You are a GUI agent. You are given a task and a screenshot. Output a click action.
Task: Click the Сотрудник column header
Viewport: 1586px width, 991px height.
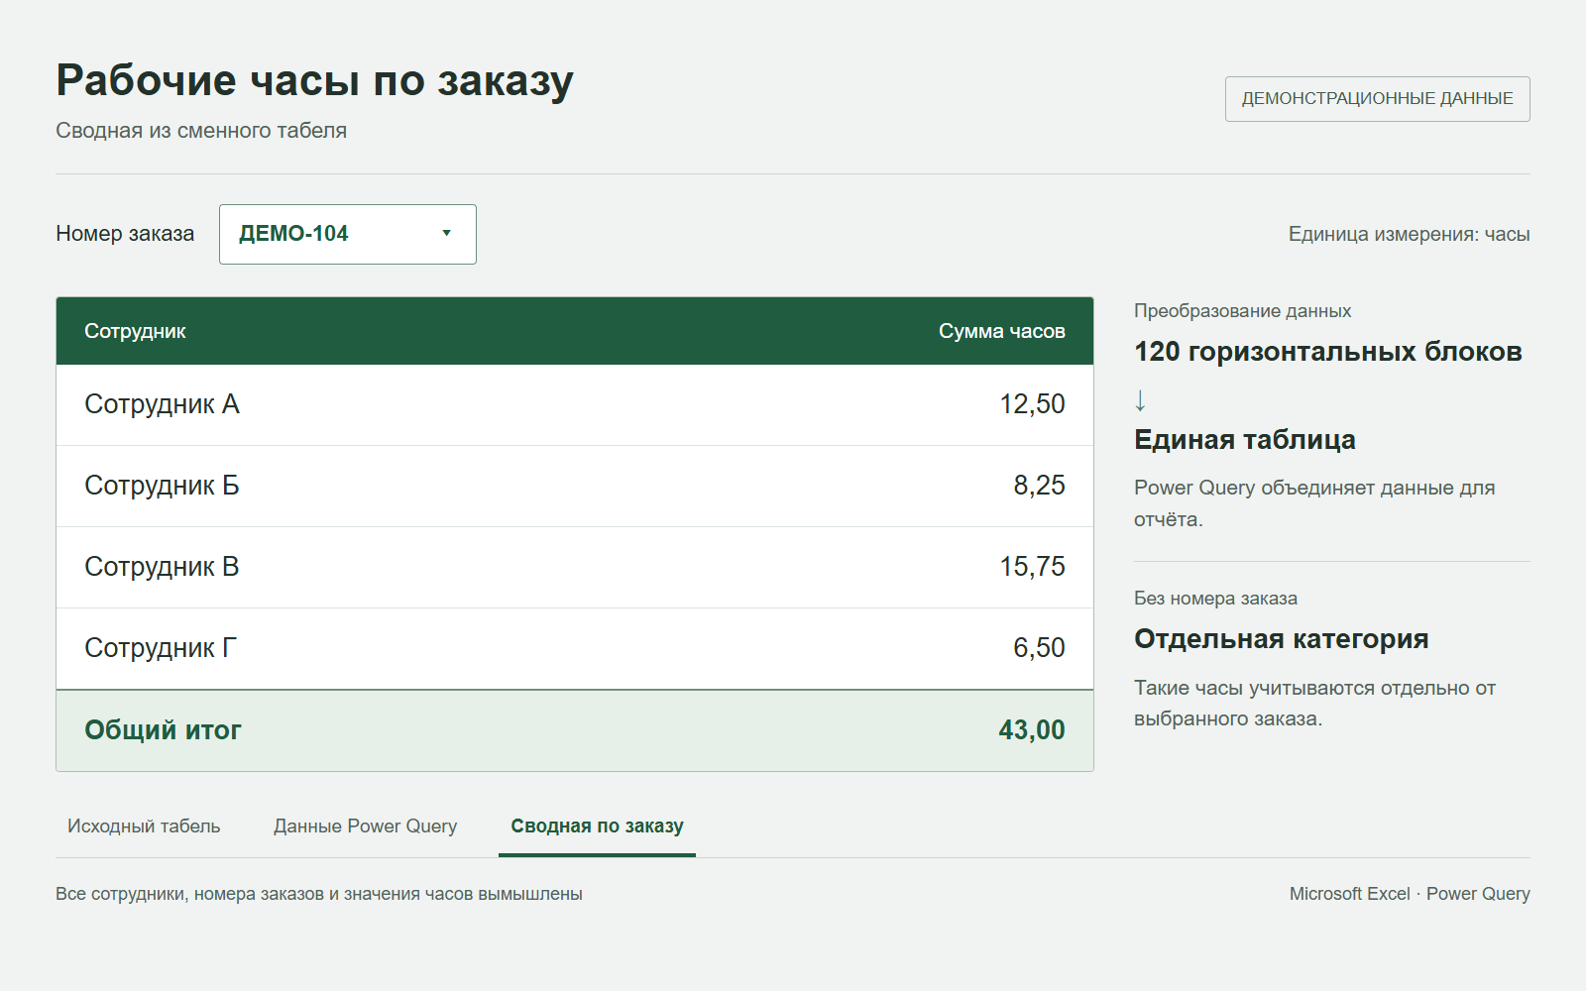tap(135, 331)
